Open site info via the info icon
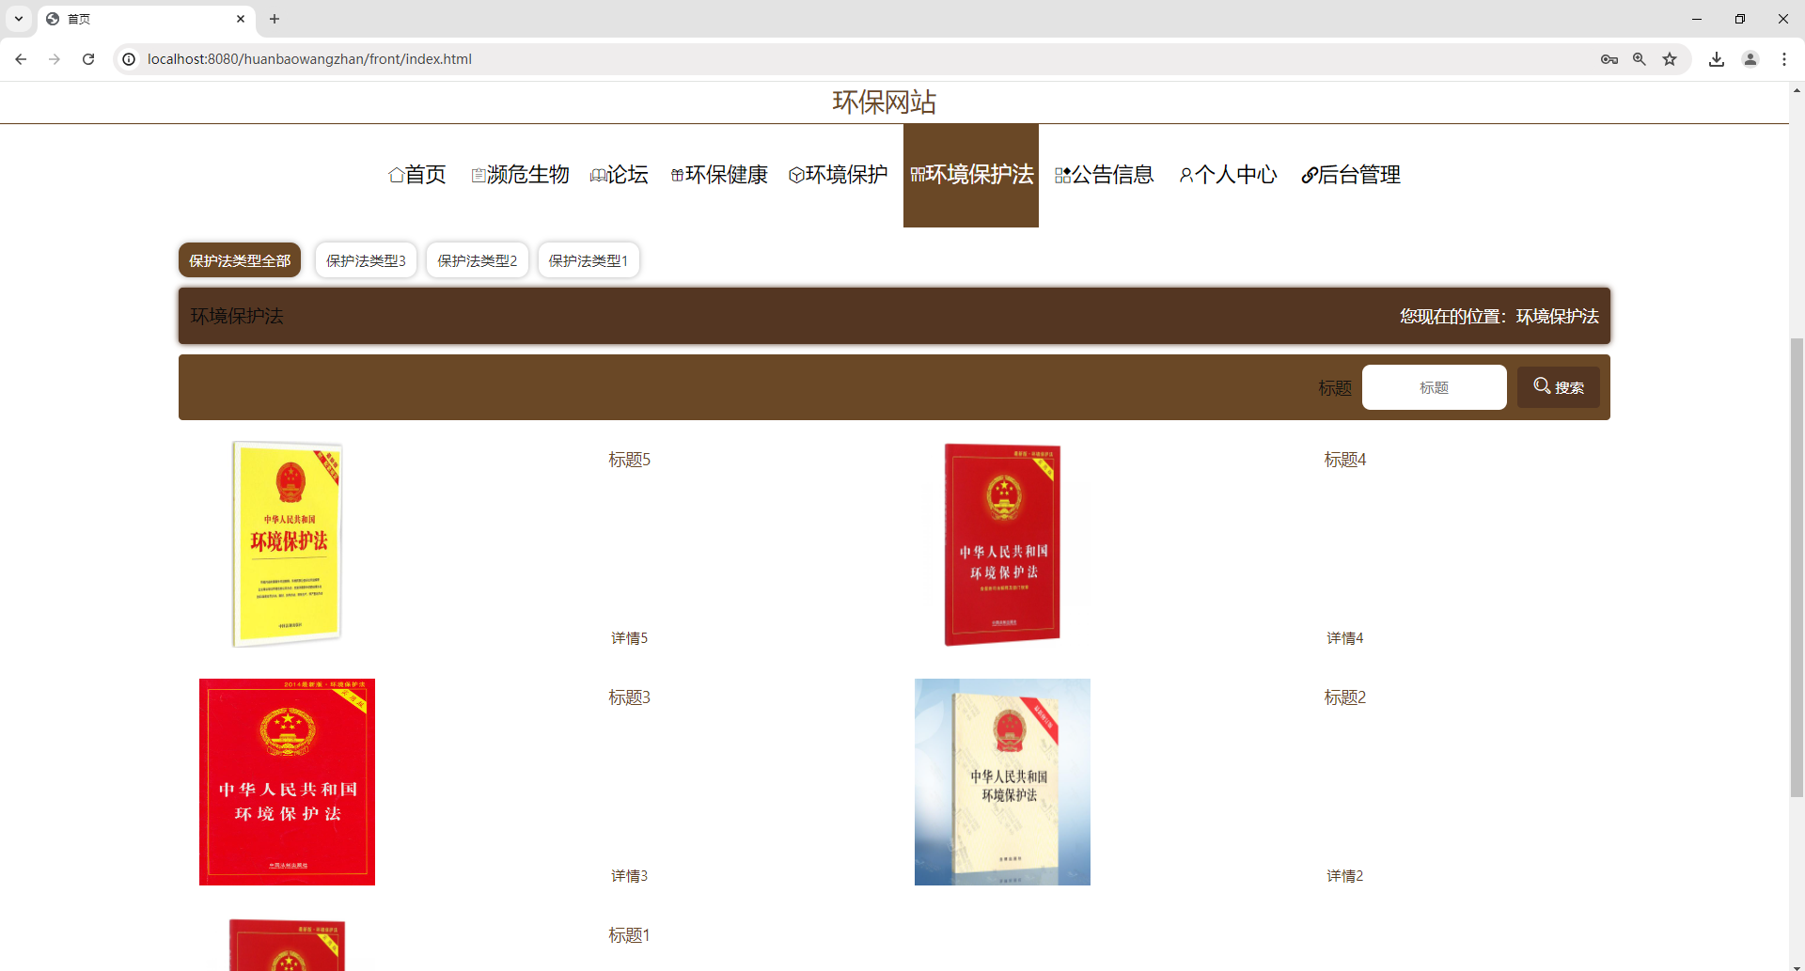Image resolution: width=1805 pixels, height=971 pixels. [128, 58]
